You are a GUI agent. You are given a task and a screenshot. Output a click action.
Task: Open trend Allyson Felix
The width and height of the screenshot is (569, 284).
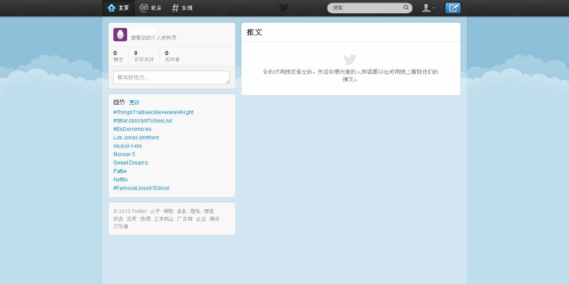[x=128, y=146]
